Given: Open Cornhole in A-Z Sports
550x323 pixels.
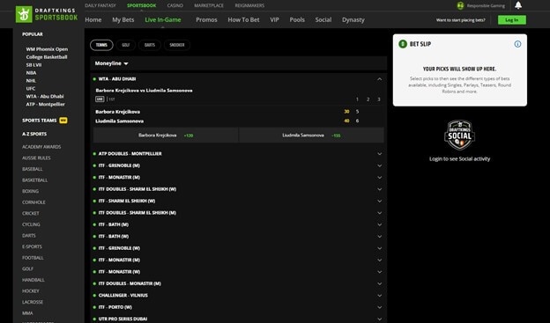Looking at the screenshot, I should (x=33, y=202).
